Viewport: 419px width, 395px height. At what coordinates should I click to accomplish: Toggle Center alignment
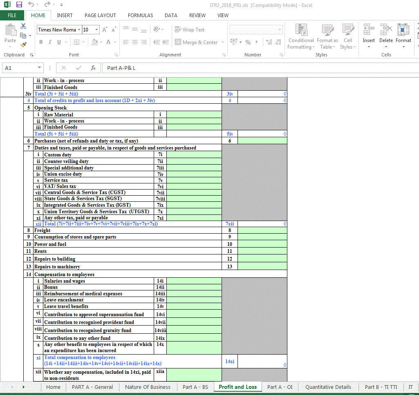135,42
